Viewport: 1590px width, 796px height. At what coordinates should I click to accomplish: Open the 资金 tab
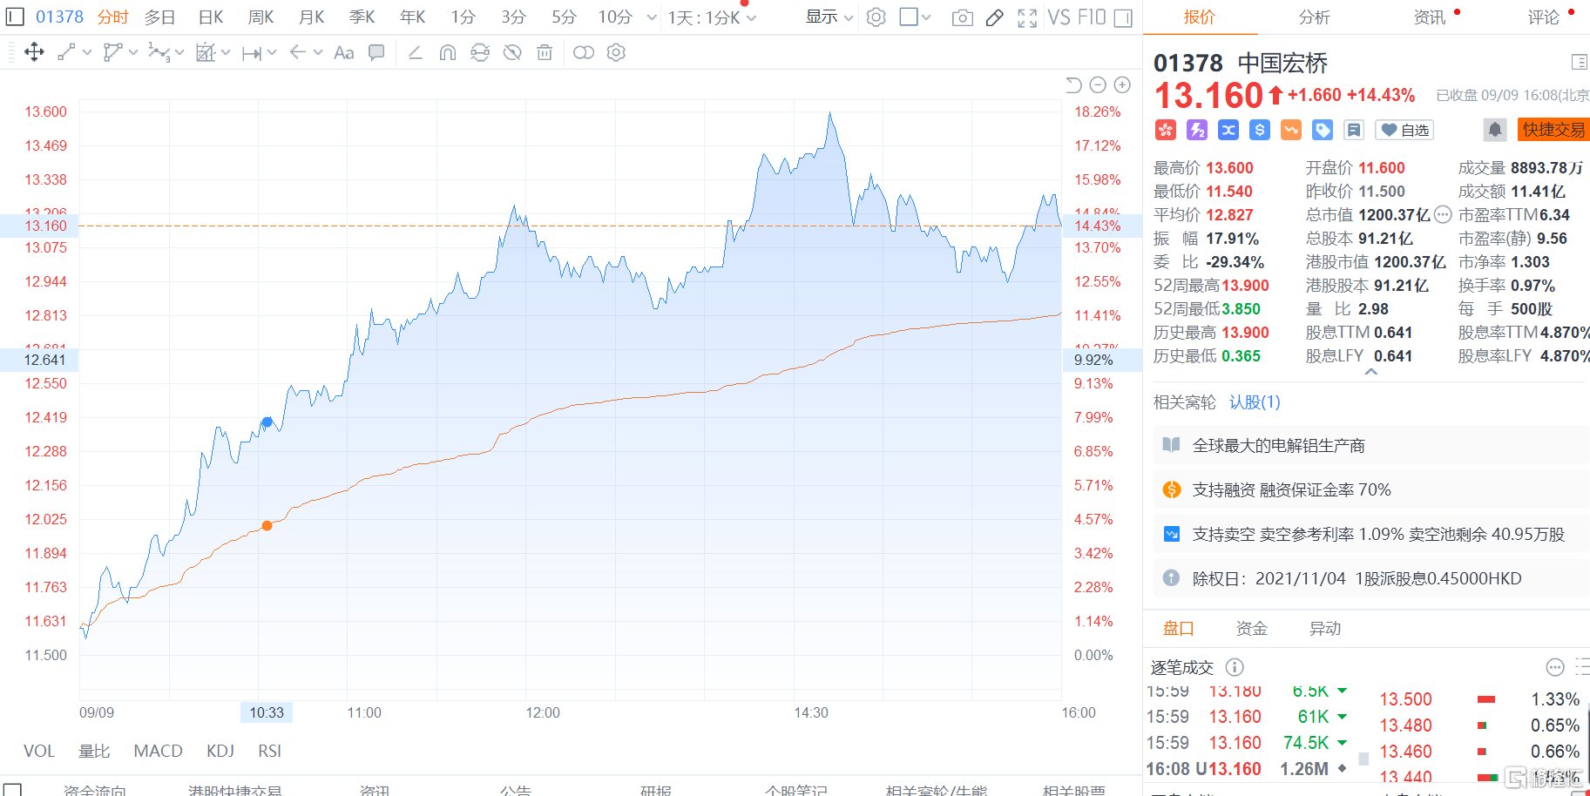pos(1251,628)
